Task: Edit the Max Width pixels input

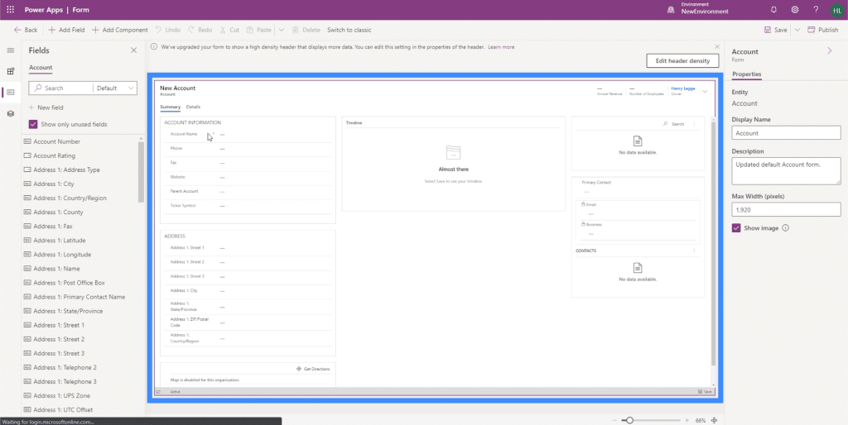Action: (786, 209)
